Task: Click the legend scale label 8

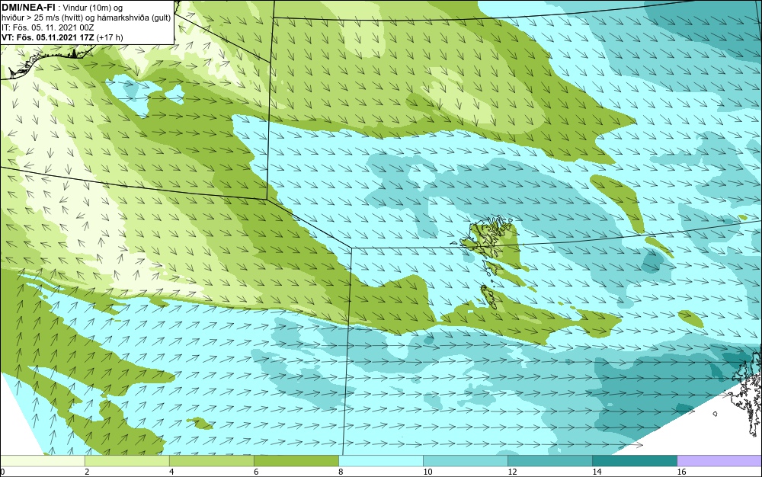Action: point(341,472)
